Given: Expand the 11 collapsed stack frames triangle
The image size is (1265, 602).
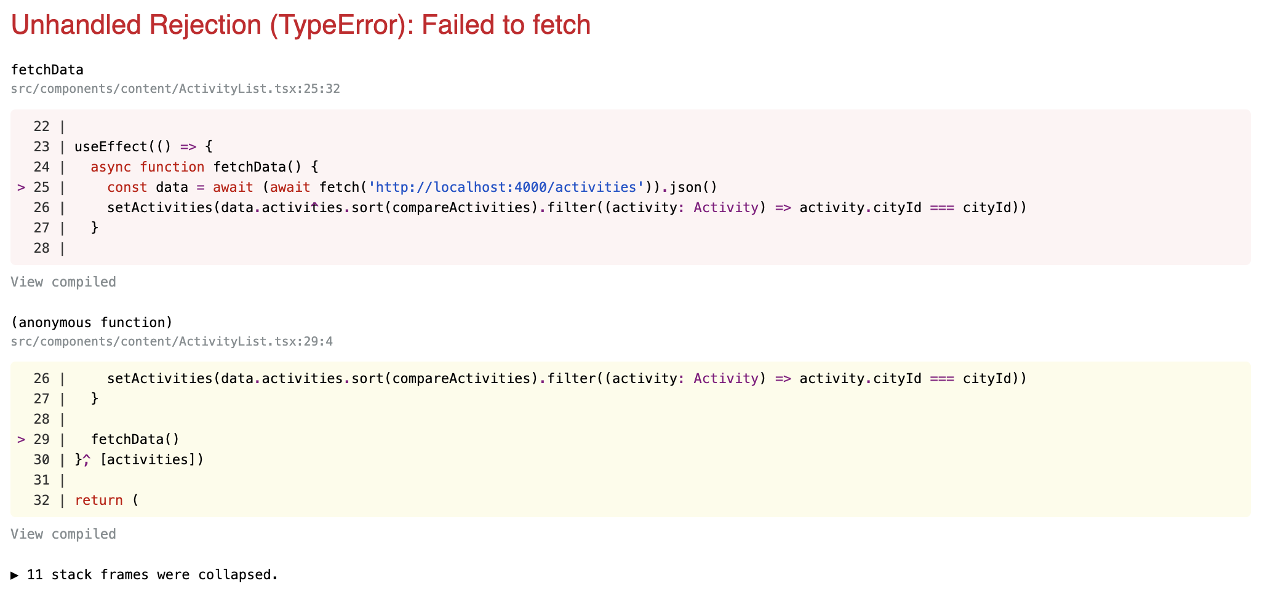Looking at the screenshot, I should point(15,575).
